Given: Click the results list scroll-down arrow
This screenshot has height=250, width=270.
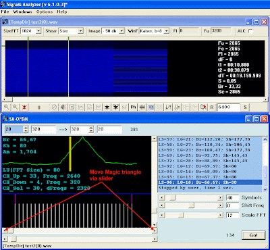Looking at the screenshot, I should click(x=265, y=190).
